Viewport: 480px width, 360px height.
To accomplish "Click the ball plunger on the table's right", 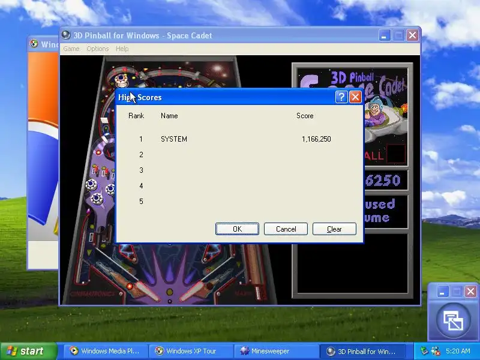I will [259, 292].
